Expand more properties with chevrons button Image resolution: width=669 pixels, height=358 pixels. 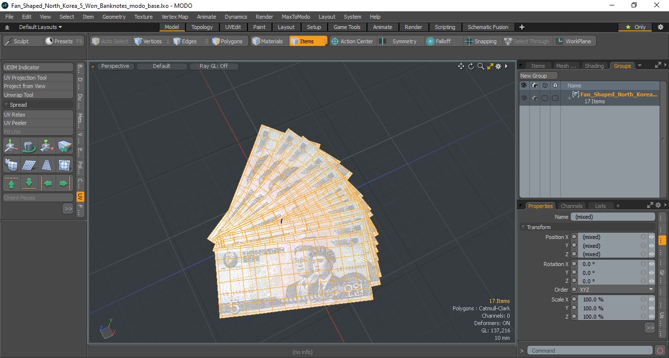click(650, 328)
